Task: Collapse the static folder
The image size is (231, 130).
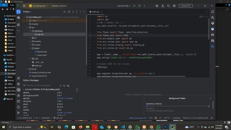Action: [x=30, y=48]
